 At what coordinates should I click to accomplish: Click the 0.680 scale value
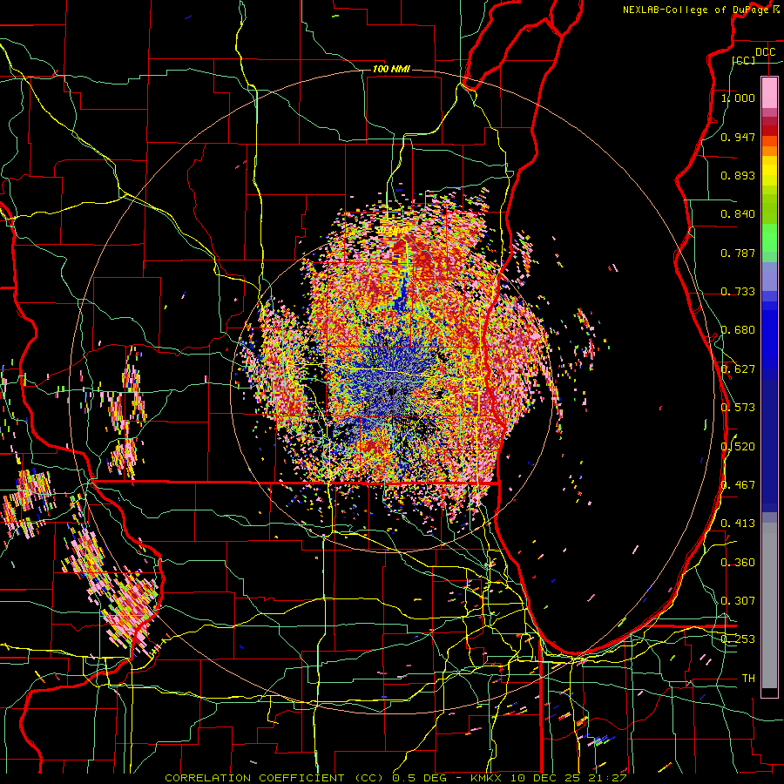click(x=738, y=330)
